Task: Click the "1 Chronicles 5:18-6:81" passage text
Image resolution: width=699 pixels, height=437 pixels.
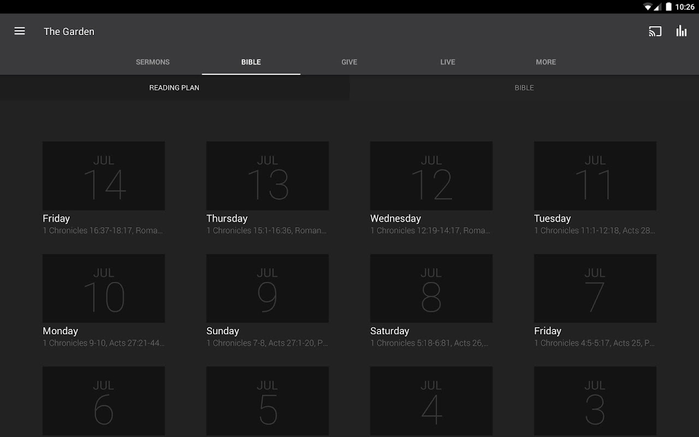Action: (x=411, y=343)
